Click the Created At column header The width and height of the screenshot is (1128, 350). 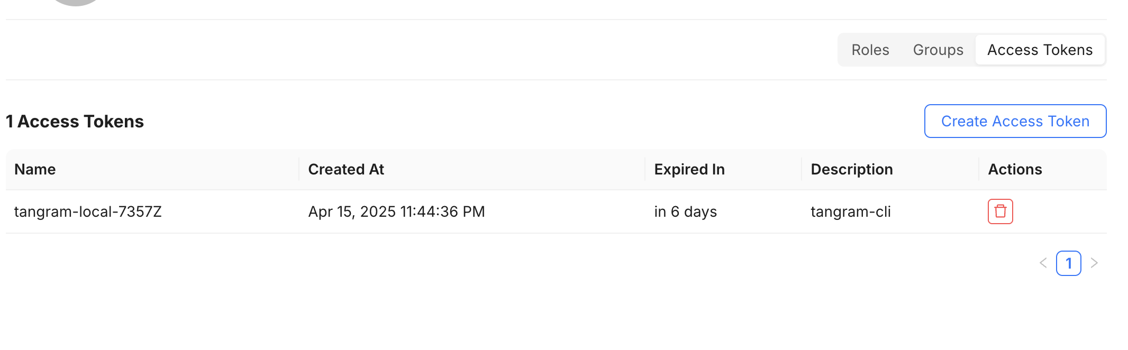pos(346,169)
